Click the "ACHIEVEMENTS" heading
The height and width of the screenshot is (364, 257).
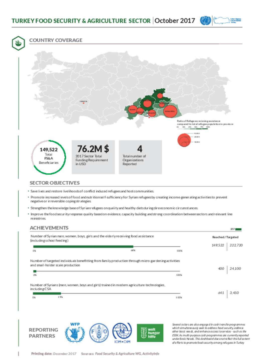pyautogui.click(x=49, y=228)
